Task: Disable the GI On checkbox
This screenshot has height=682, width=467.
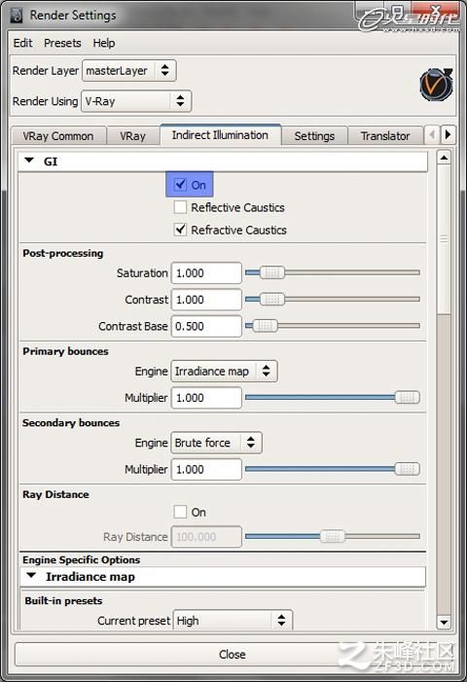Action: (x=180, y=185)
